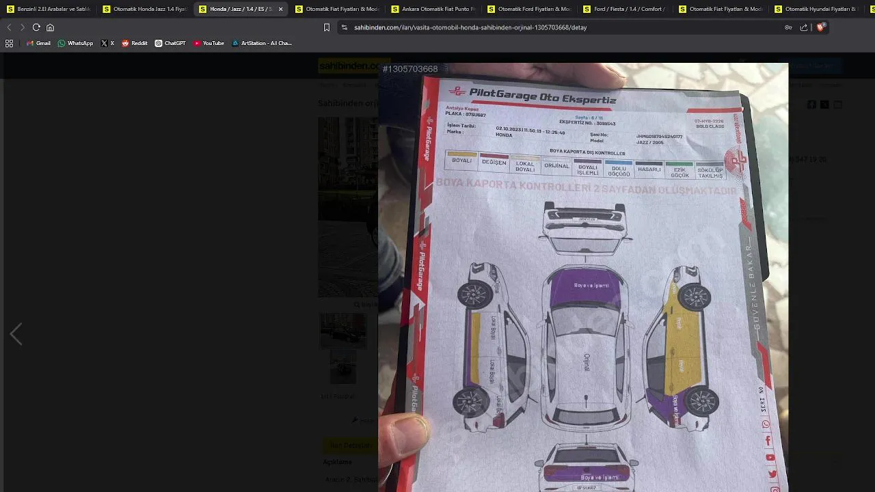This screenshot has height=492, width=875.
Task: Open the saved passwords key icon
Action: point(788,27)
